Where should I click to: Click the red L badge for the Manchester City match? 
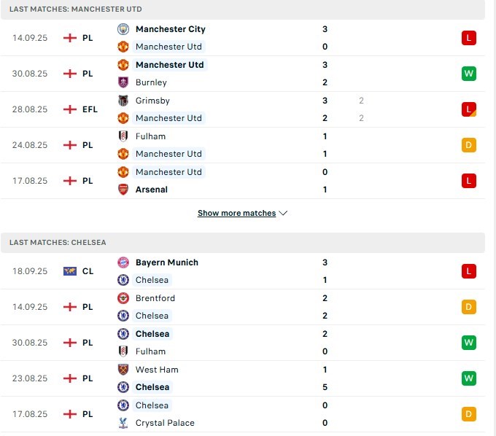(468, 38)
